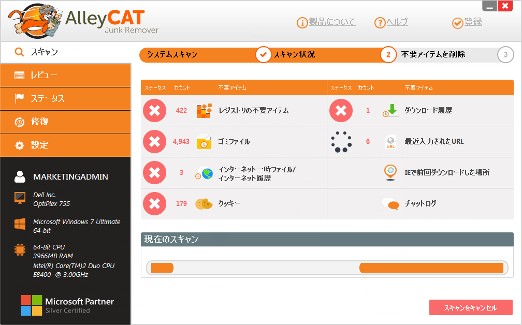Click the CPU chip icon beside 64-Bit CPU
This screenshot has width=522, height=325.
point(20,250)
